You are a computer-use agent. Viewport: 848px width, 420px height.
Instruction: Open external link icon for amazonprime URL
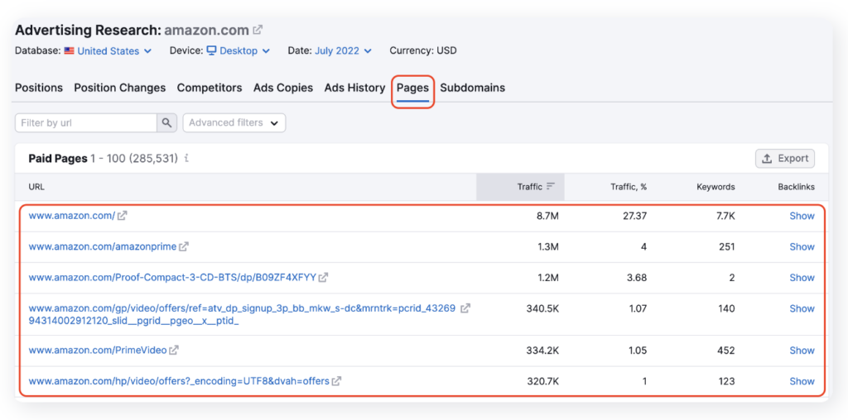(x=184, y=246)
